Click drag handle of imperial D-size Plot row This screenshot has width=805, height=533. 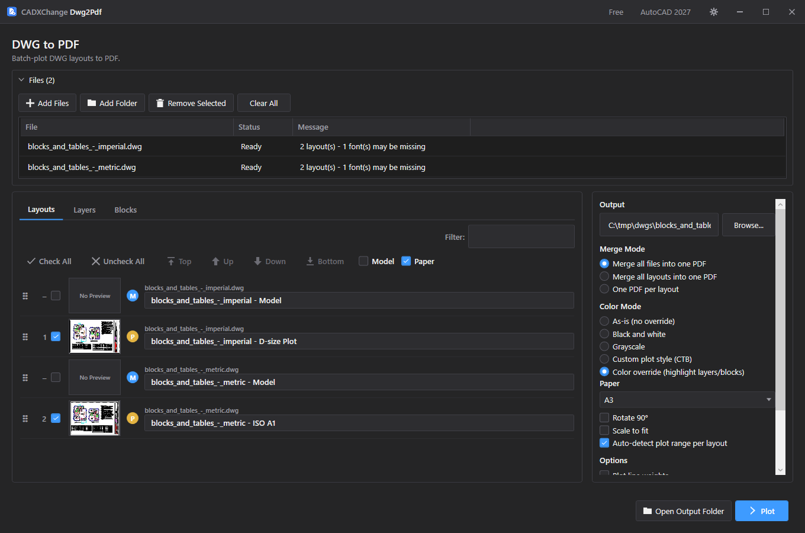pyautogui.click(x=25, y=337)
